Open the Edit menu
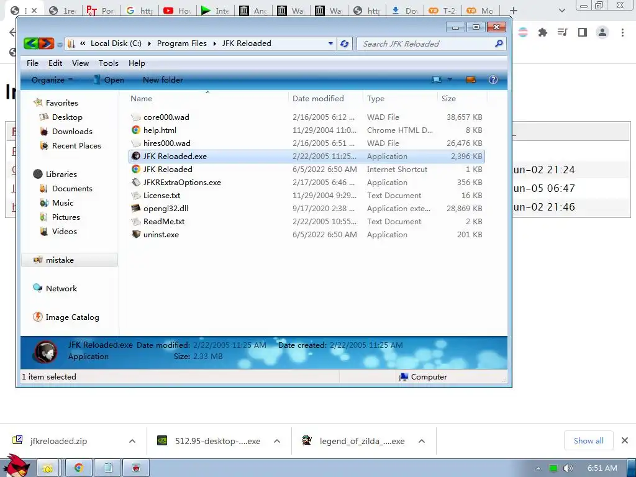636x477 pixels. [x=55, y=63]
